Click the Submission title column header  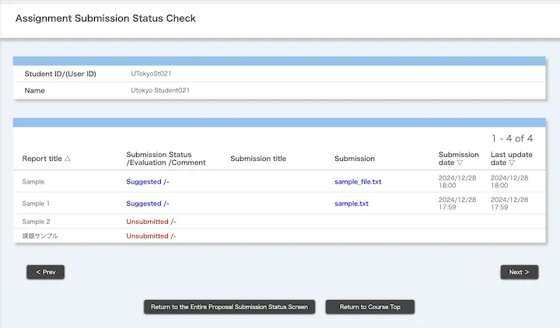(258, 159)
